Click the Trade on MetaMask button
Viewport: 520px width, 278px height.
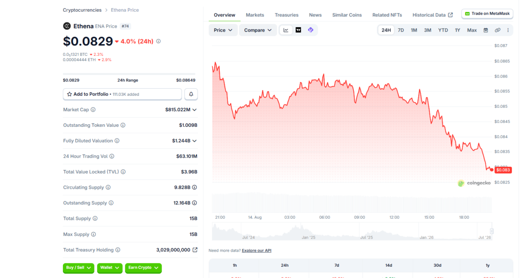pyautogui.click(x=487, y=13)
